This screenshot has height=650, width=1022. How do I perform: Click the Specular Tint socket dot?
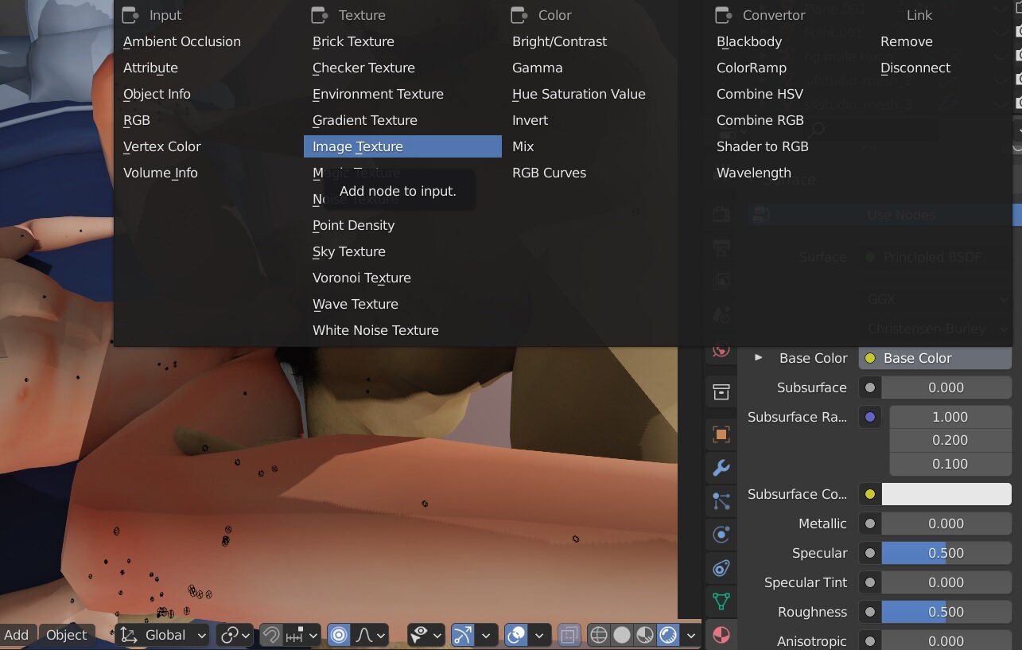tap(870, 582)
